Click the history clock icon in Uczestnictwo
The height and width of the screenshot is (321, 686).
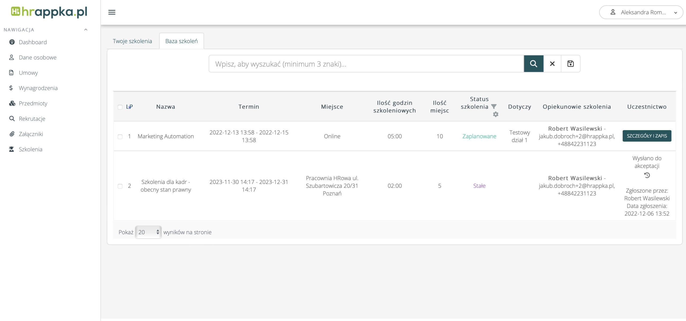(647, 175)
